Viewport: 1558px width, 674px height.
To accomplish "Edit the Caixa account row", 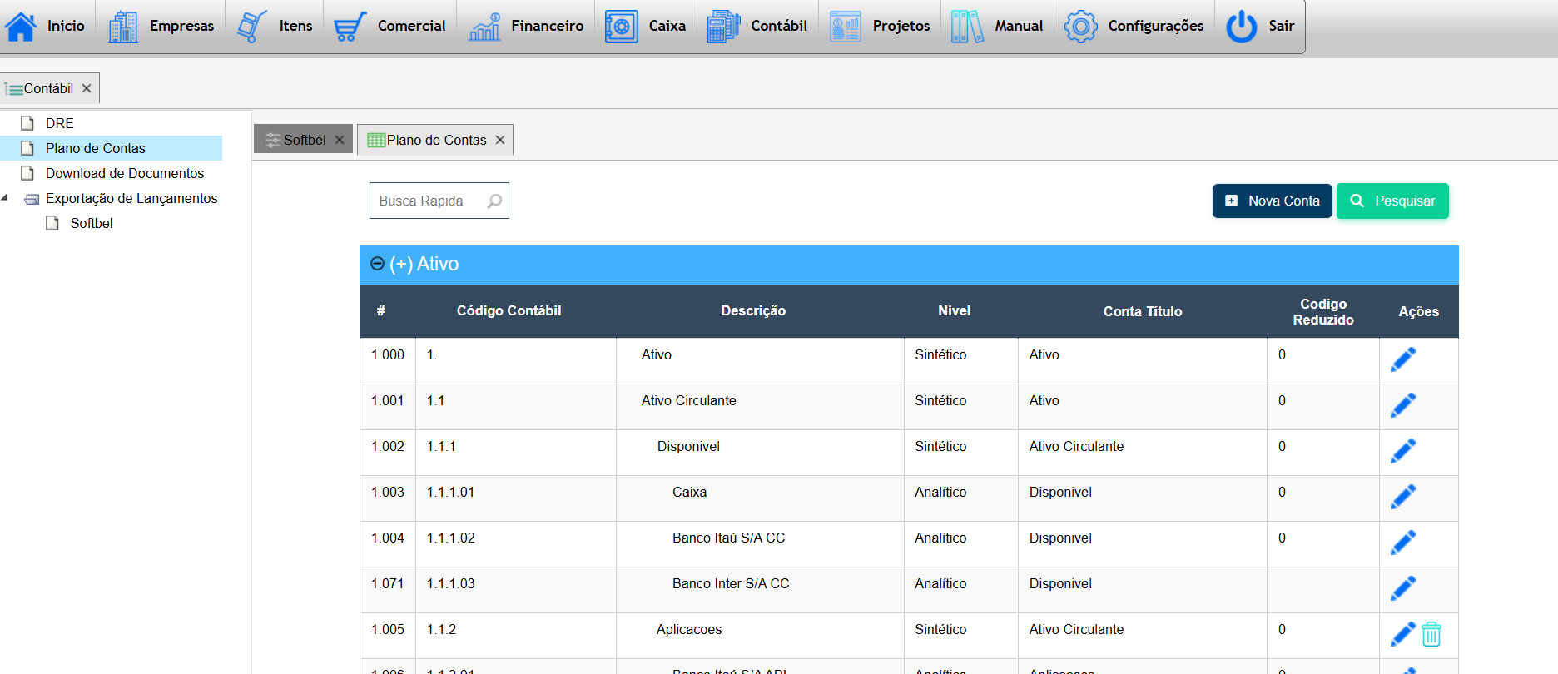I will pyautogui.click(x=1403, y=497).
